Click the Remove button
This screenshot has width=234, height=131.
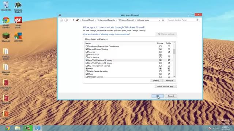click(169, 81)
